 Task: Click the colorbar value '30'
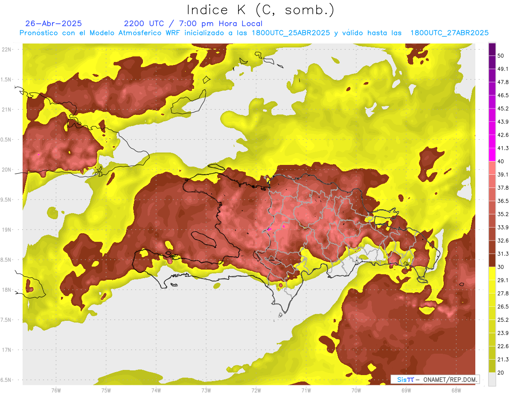click(501, 267)
